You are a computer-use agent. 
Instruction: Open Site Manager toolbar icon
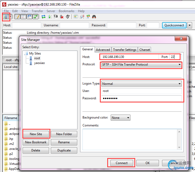click(x=6, y=17)
